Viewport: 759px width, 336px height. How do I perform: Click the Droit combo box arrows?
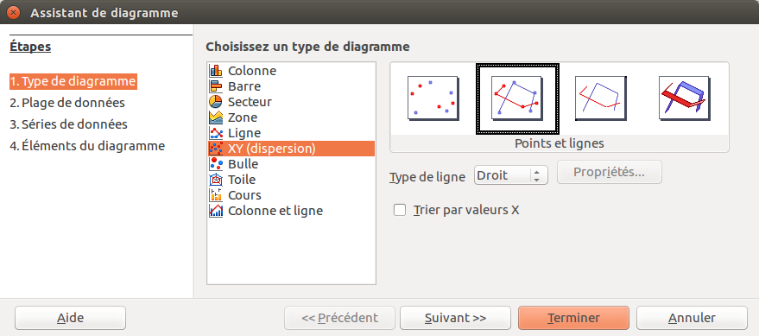point(536,175)
